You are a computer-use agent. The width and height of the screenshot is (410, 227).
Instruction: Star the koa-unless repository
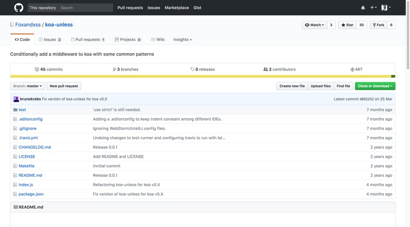(x=347, y=25)
